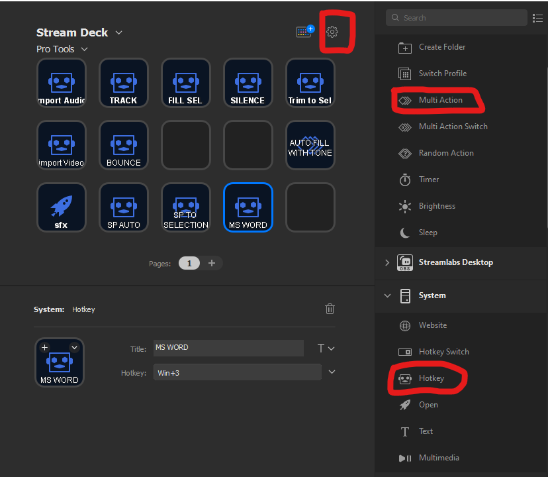548x477 pixels.
Task: Click the keyboard hotkey icon in top toolbar
Action: [x=303, y=30]
